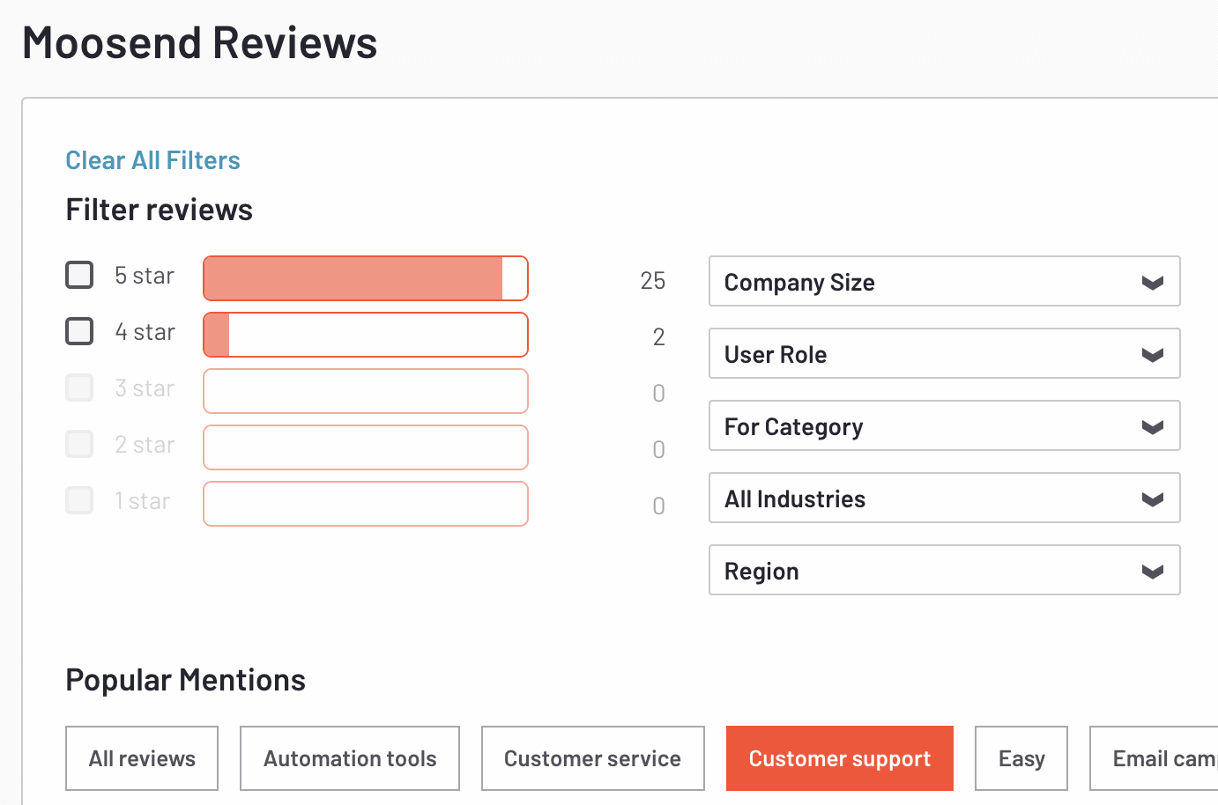The image size is (1218, 805).
Task: Click the Easy mention button
Action: [1021, 758]
